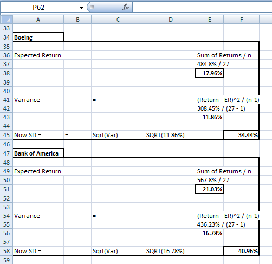Click the cell 'SQRT(11.86%)'
The width and height of the screenshot is (272, 264).
(165, 135)
